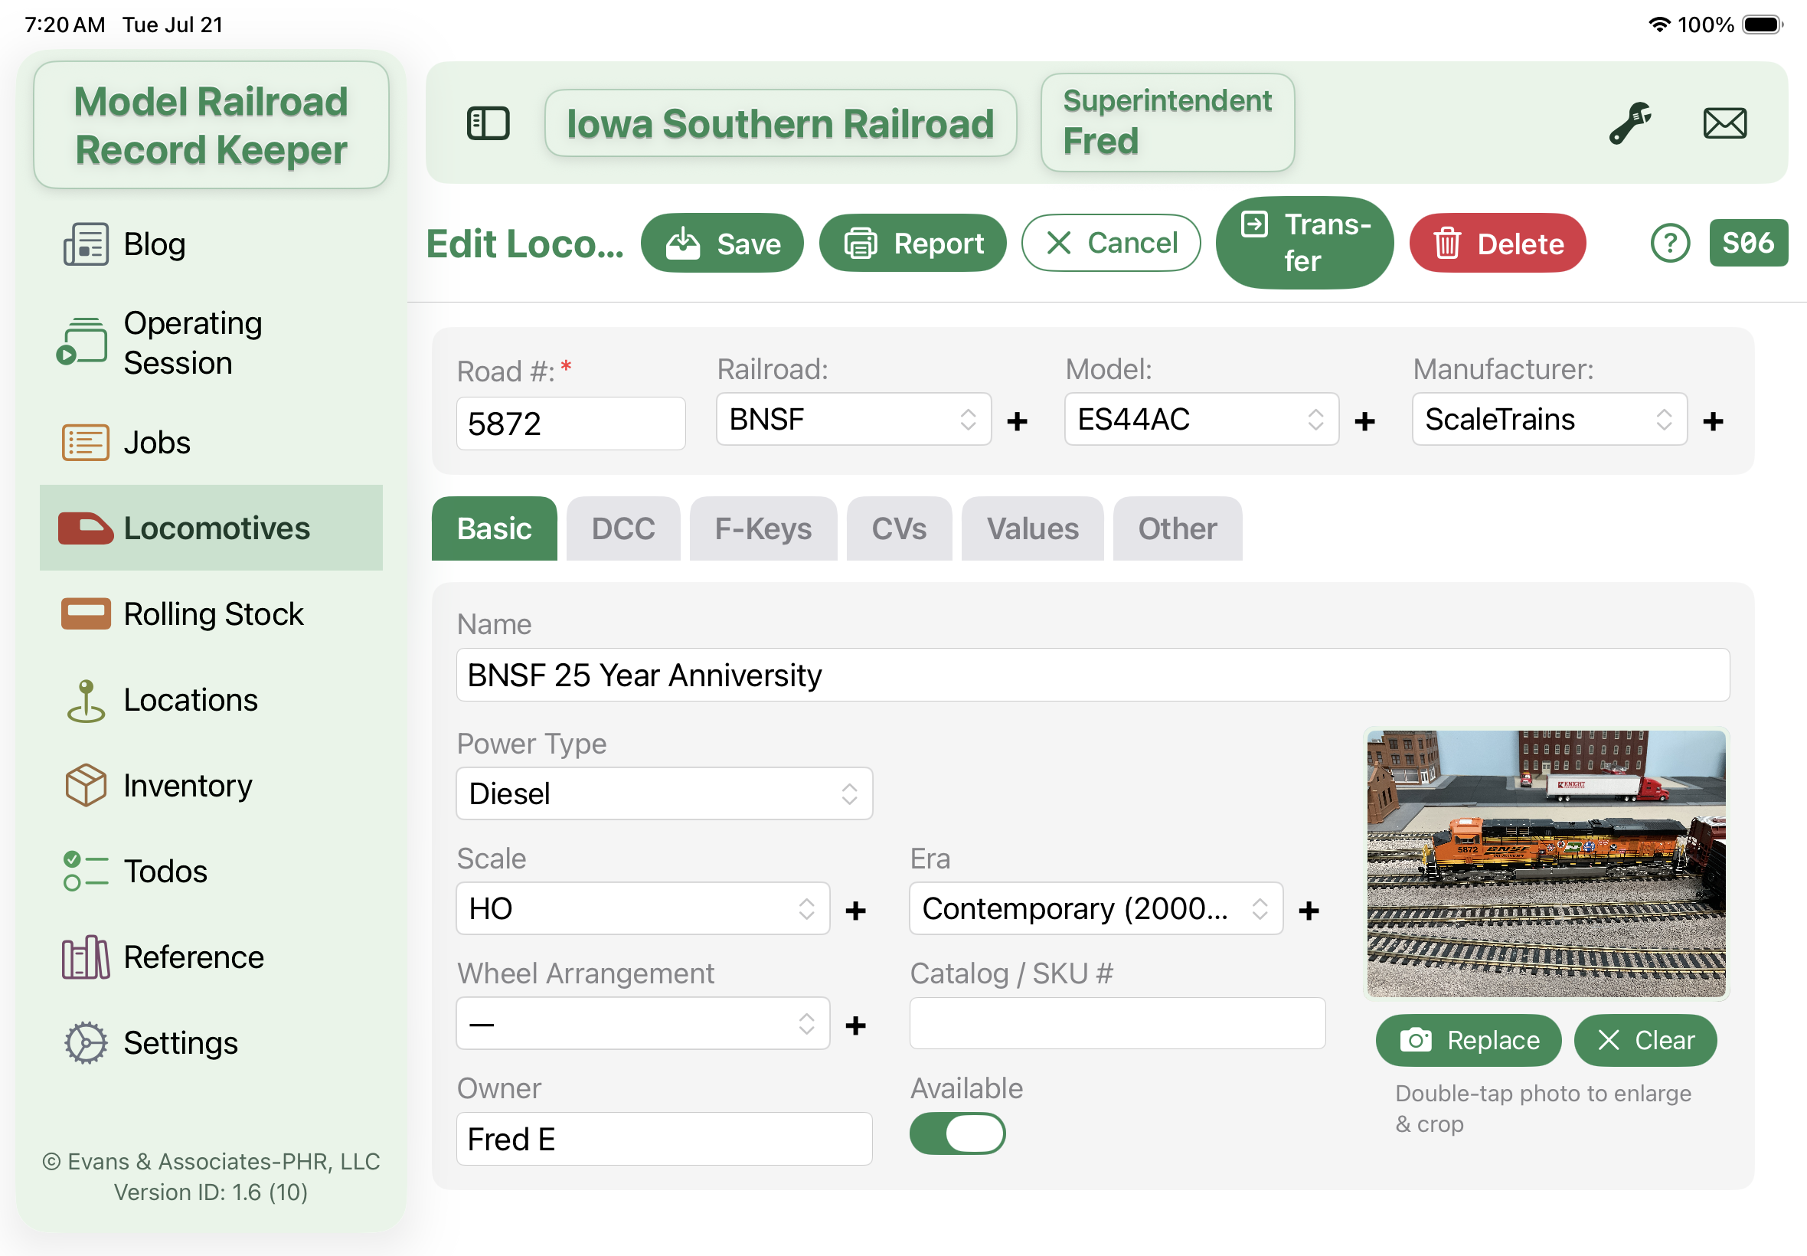The image size is (1807, 1256).
Task: Click the Todos checklist icon
Action: click(86, 872)
